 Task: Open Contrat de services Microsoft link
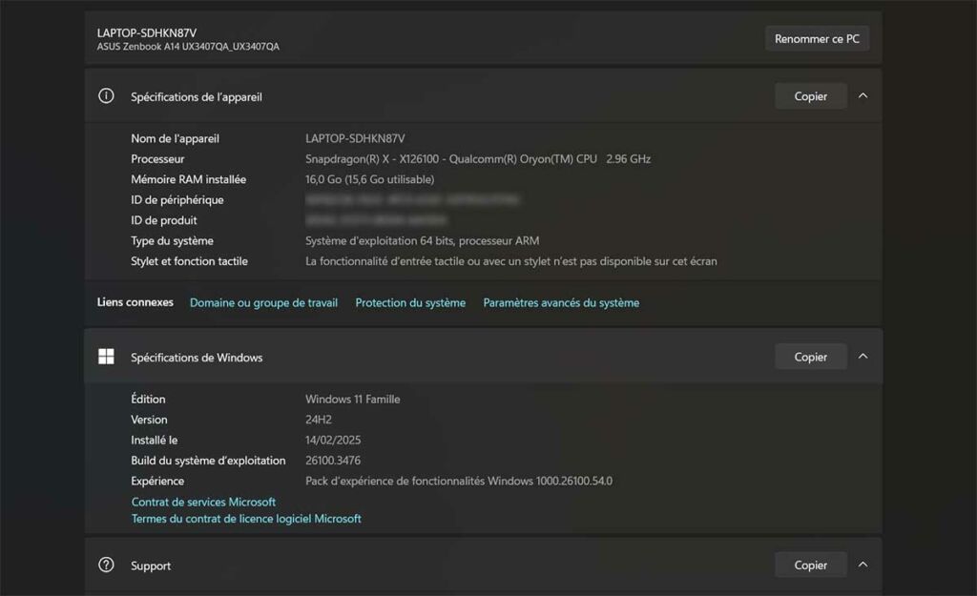point(203,502)
